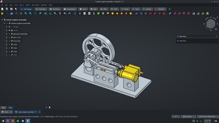Open the Macro menu
This screenshot has height=123, width=219.
22,5
